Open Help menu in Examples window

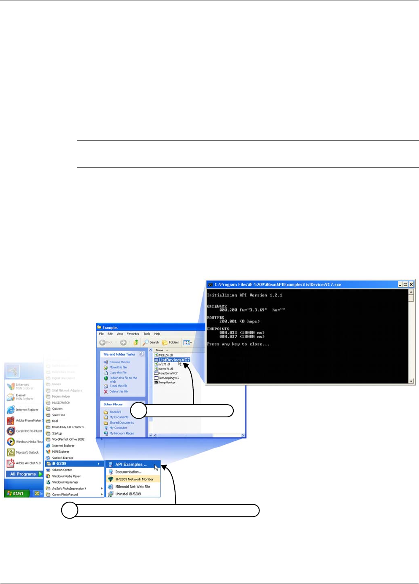tap(157, 334)
